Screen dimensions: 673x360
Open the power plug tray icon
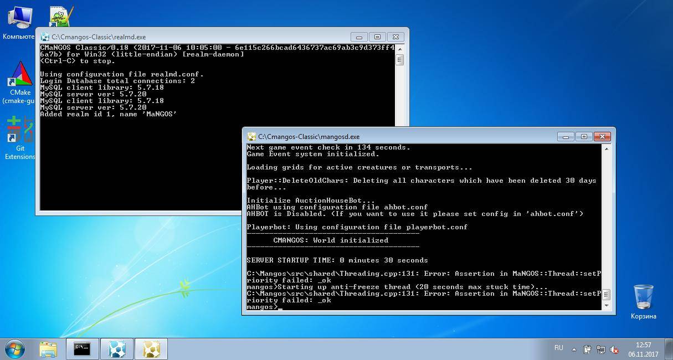(x=588, y=349)
